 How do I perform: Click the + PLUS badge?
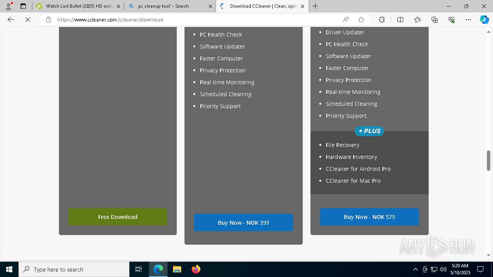369,131
